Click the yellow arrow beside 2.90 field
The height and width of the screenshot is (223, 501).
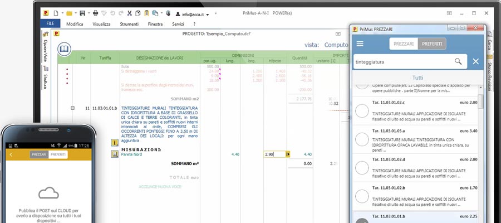288,154
